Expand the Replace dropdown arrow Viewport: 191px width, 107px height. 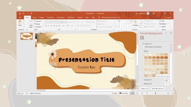tap(168, 24)
